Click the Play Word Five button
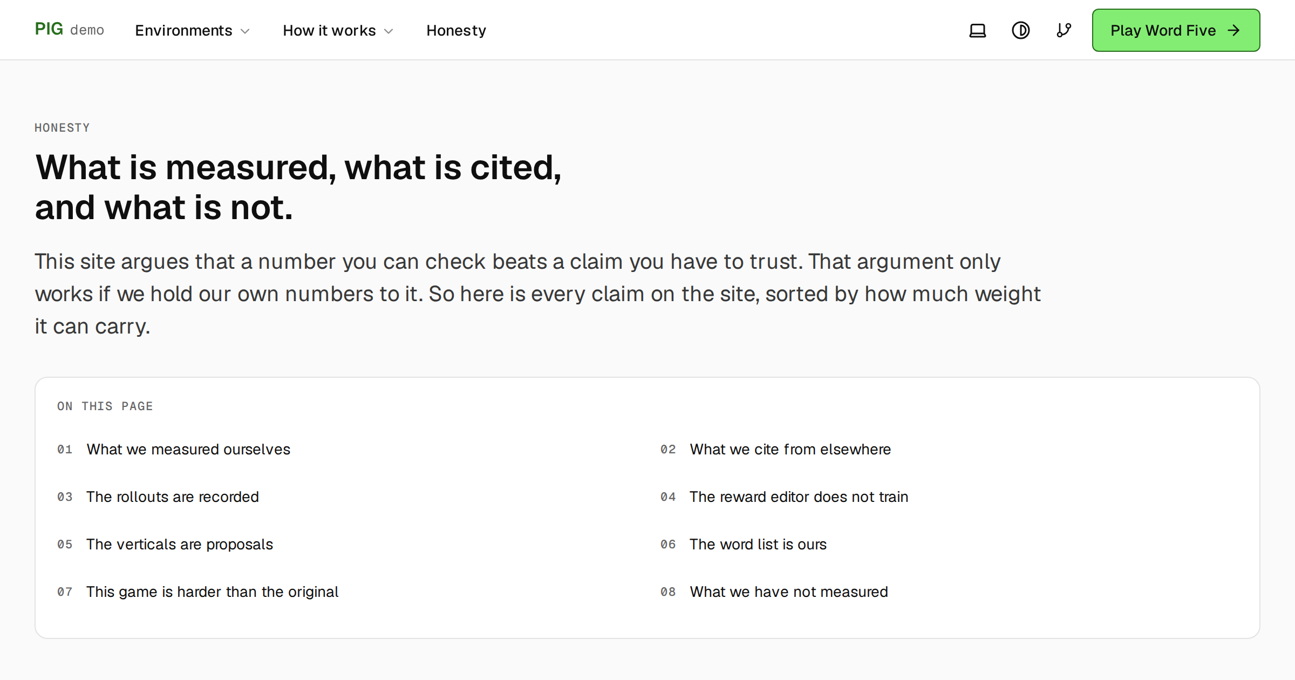This screenshot has height=680, width=1295. click(x=1176, y=30)
